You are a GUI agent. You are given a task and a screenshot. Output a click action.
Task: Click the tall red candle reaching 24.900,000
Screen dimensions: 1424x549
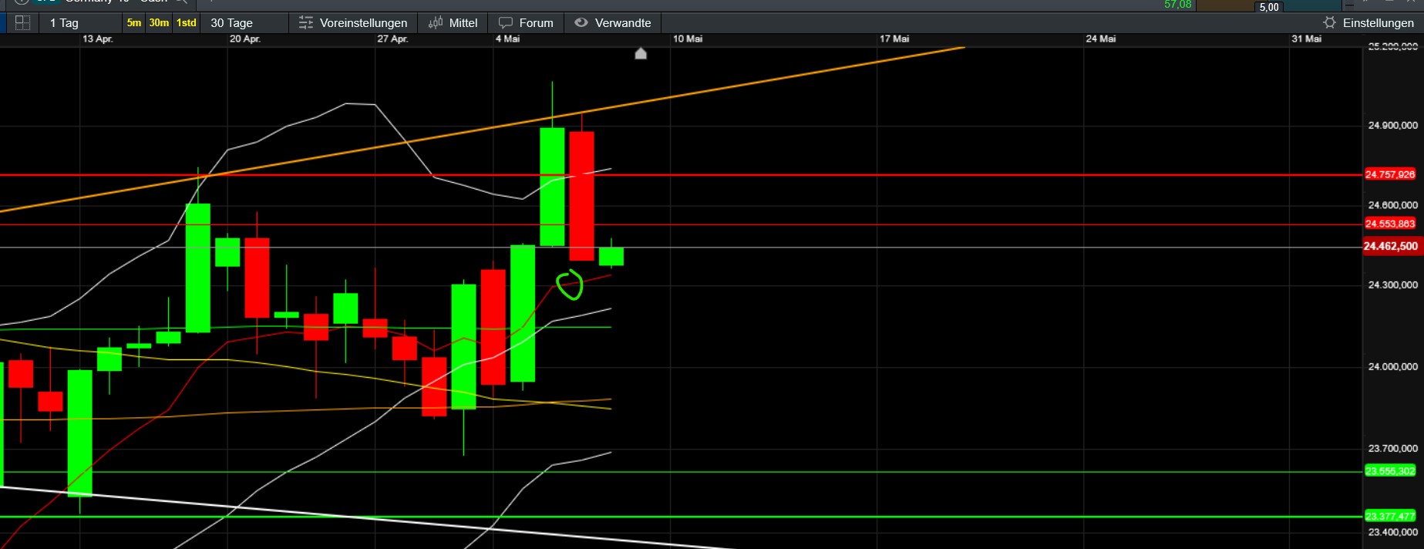[x=581, y=196]
